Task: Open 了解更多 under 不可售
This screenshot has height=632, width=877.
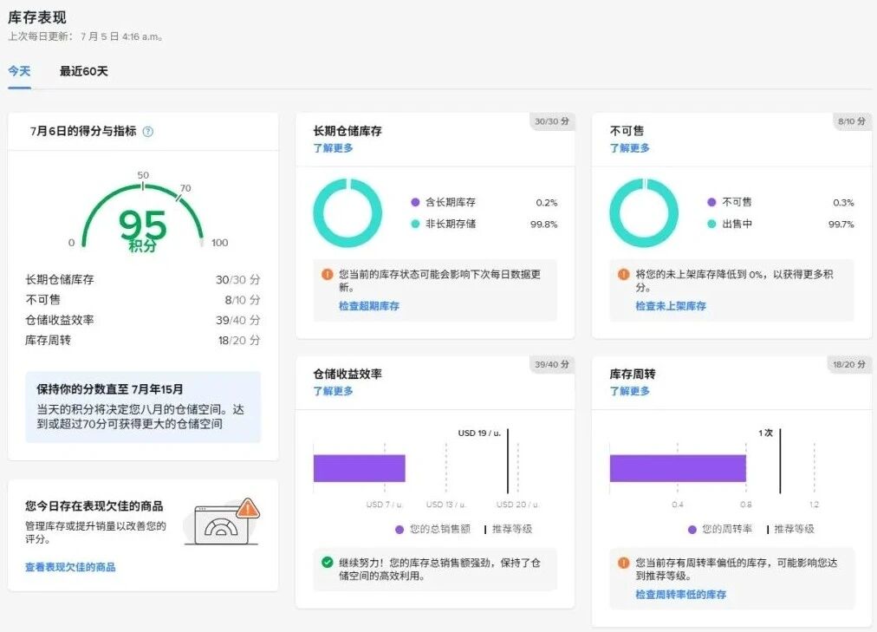Action: click(x=630, y=147)
